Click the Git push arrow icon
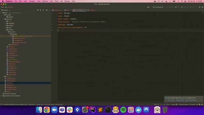 click(x=191, y=7)
